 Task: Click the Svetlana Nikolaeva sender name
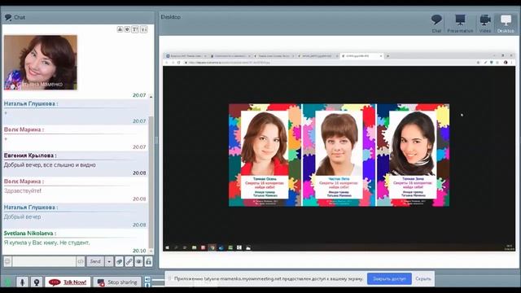(30, 234)
